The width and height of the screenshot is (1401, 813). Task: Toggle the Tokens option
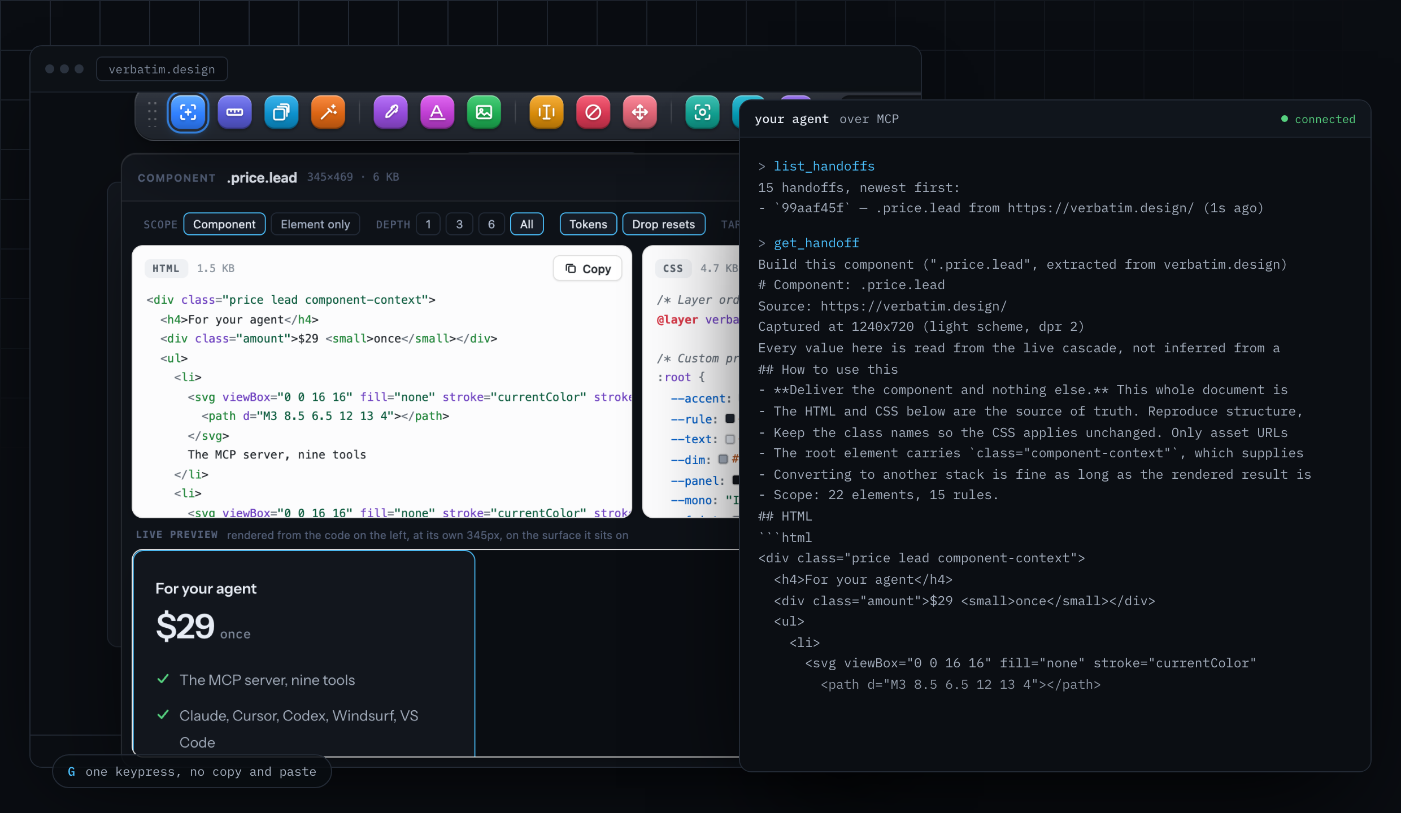[588, 224]
